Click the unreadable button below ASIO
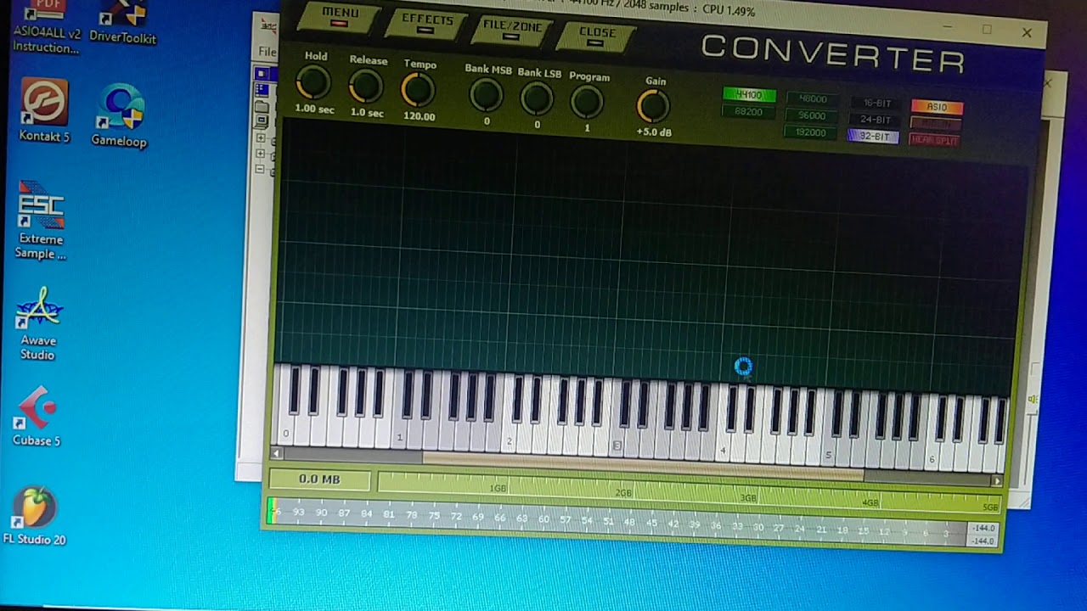 click(x=935, y=124)
